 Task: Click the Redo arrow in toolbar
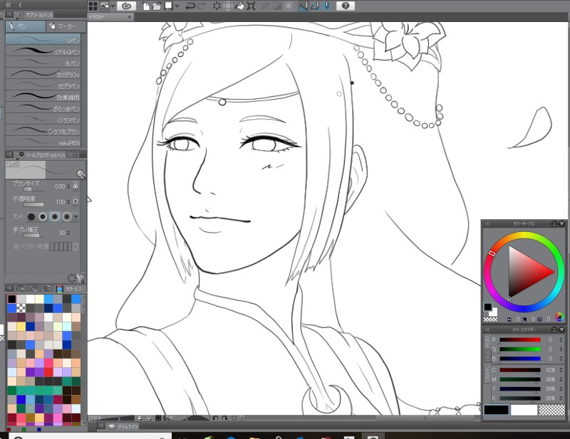click(x=202, y=6)
